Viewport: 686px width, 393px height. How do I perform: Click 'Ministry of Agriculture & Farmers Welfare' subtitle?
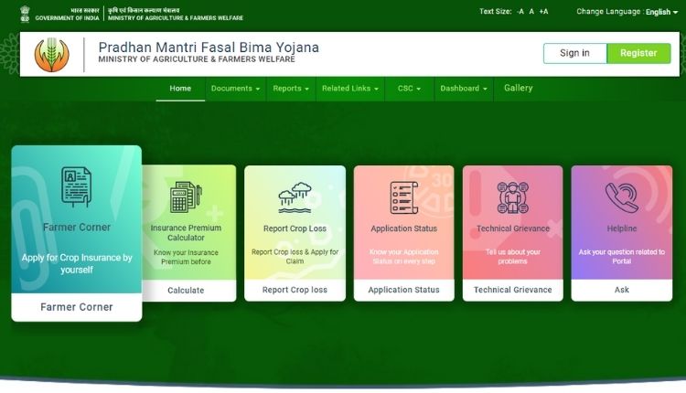[197, 59]
